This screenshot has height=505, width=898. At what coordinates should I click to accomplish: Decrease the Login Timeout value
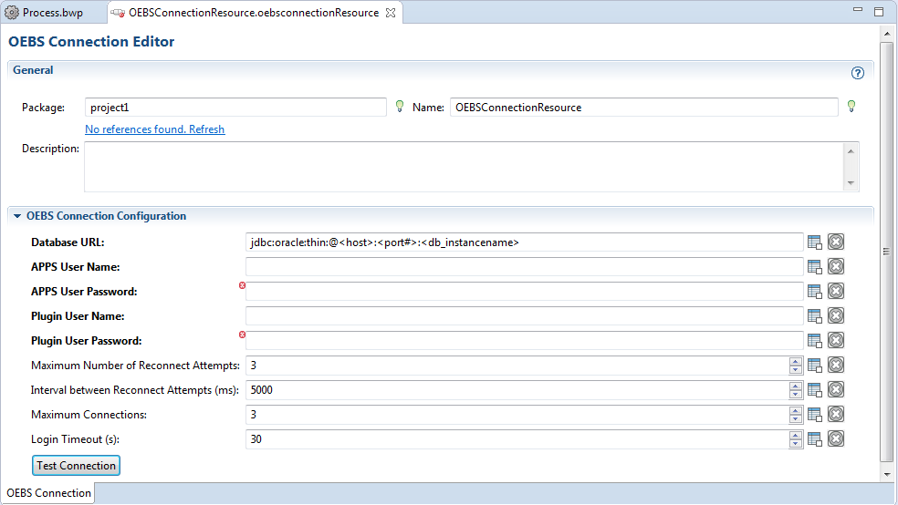(796, 443)
